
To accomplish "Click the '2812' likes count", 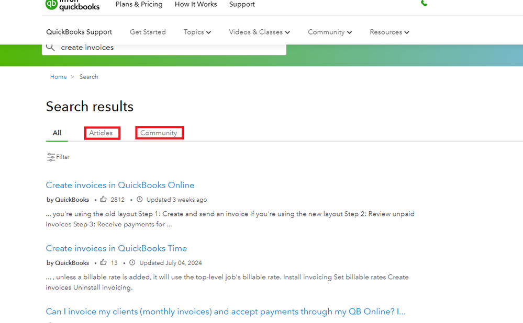I will (x=117, y=200).
